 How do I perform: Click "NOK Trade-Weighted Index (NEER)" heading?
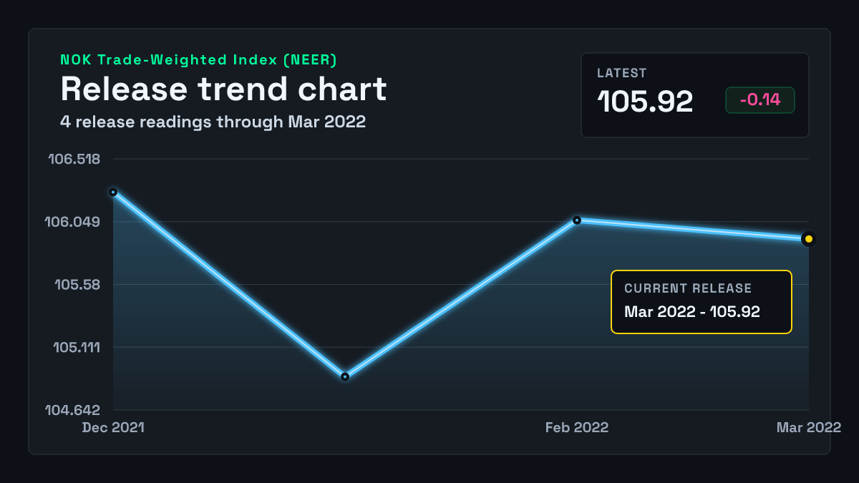coord(199,60)
